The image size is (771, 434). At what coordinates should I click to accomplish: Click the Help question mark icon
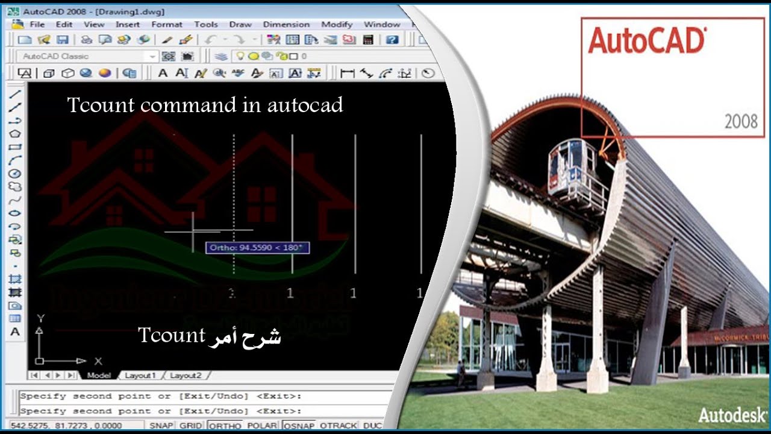(x=392, y=40)
